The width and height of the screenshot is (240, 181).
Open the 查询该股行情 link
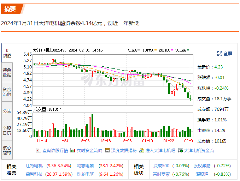coord(55,151)
